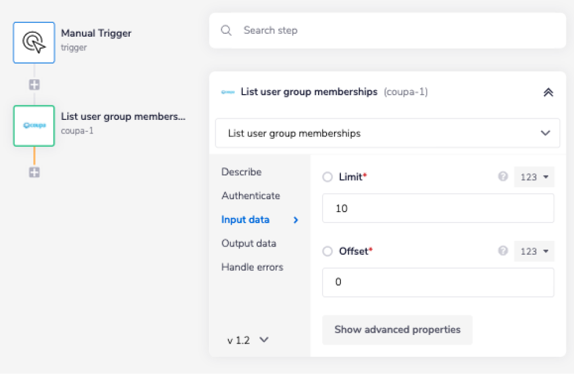Change Offset data type 123 dropdown
The width and height of the screenshot is (574, 374).
coord(534,251)
